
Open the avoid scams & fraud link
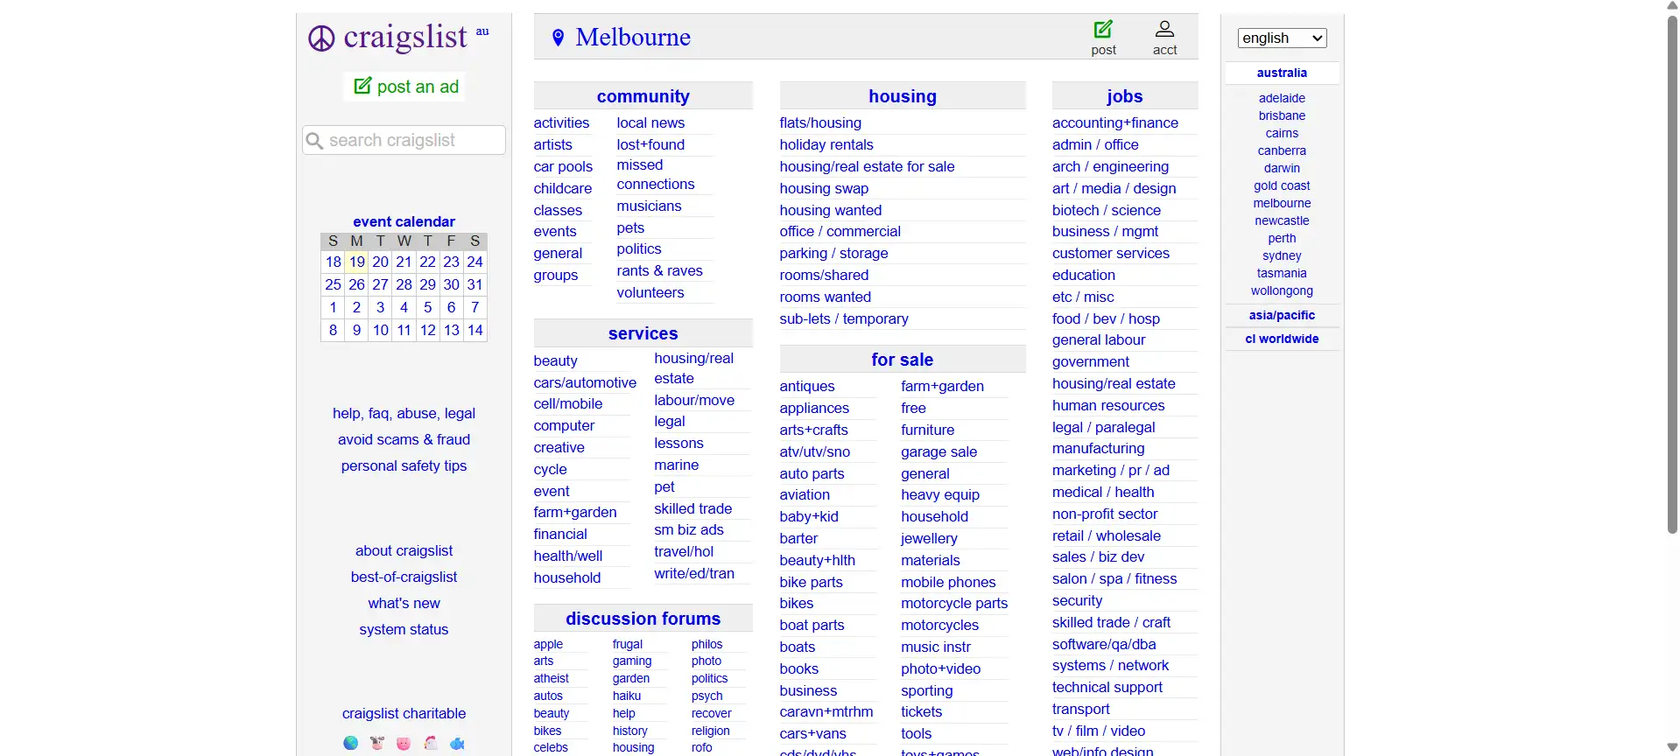[x=404, y=439]
